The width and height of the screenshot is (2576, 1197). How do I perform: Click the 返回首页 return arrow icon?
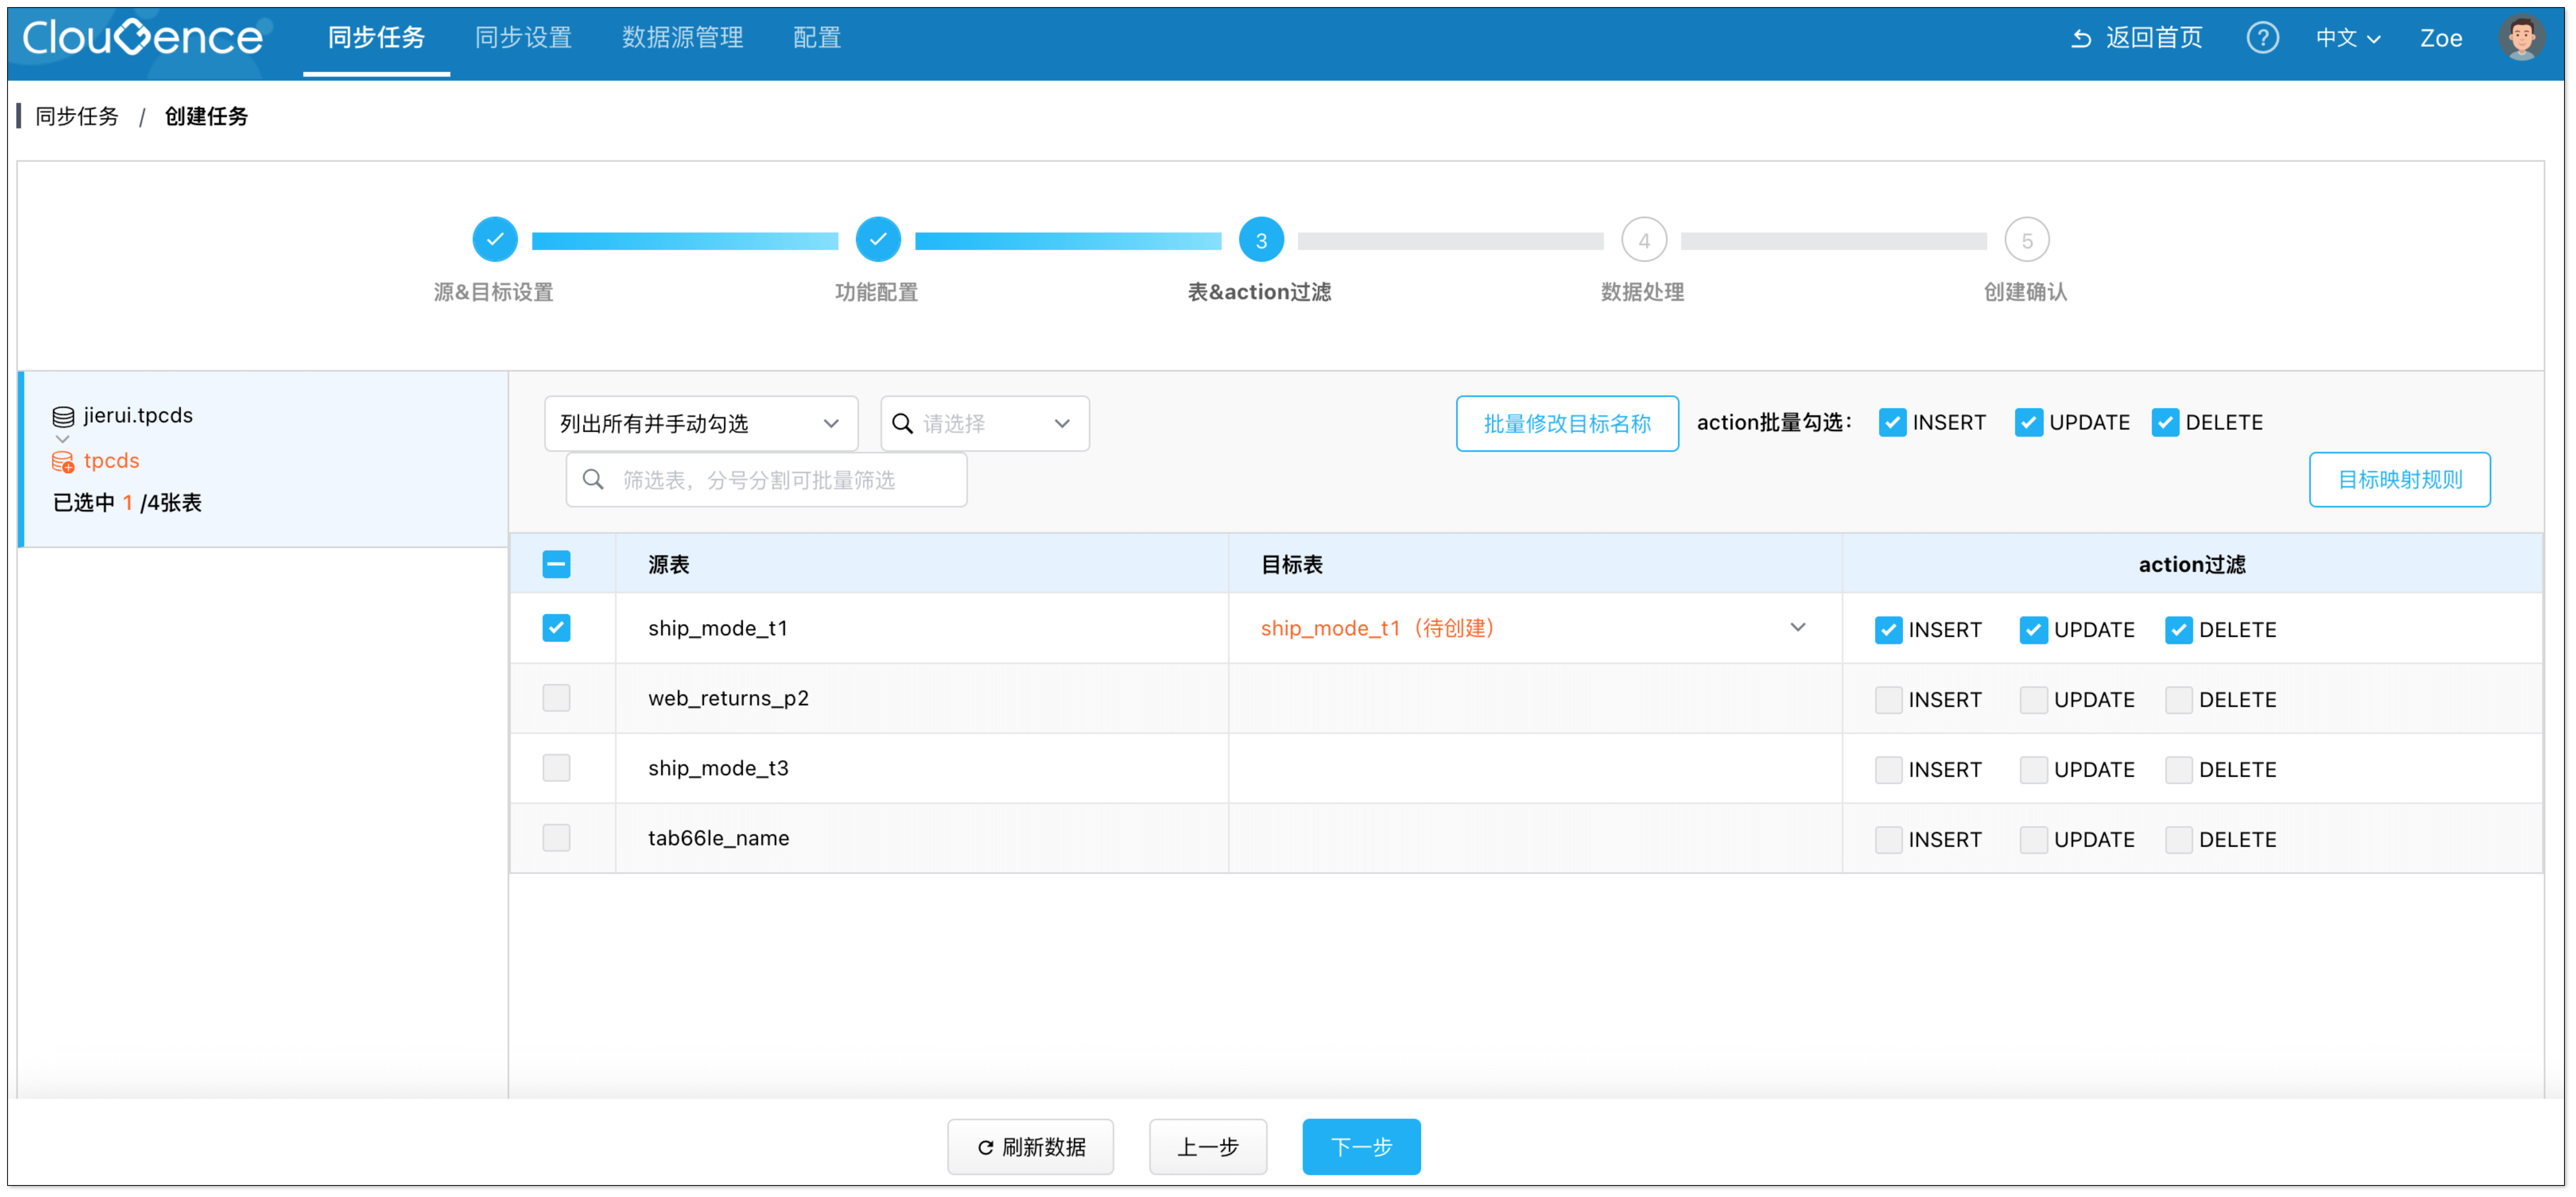click(x=2081, y=38)
